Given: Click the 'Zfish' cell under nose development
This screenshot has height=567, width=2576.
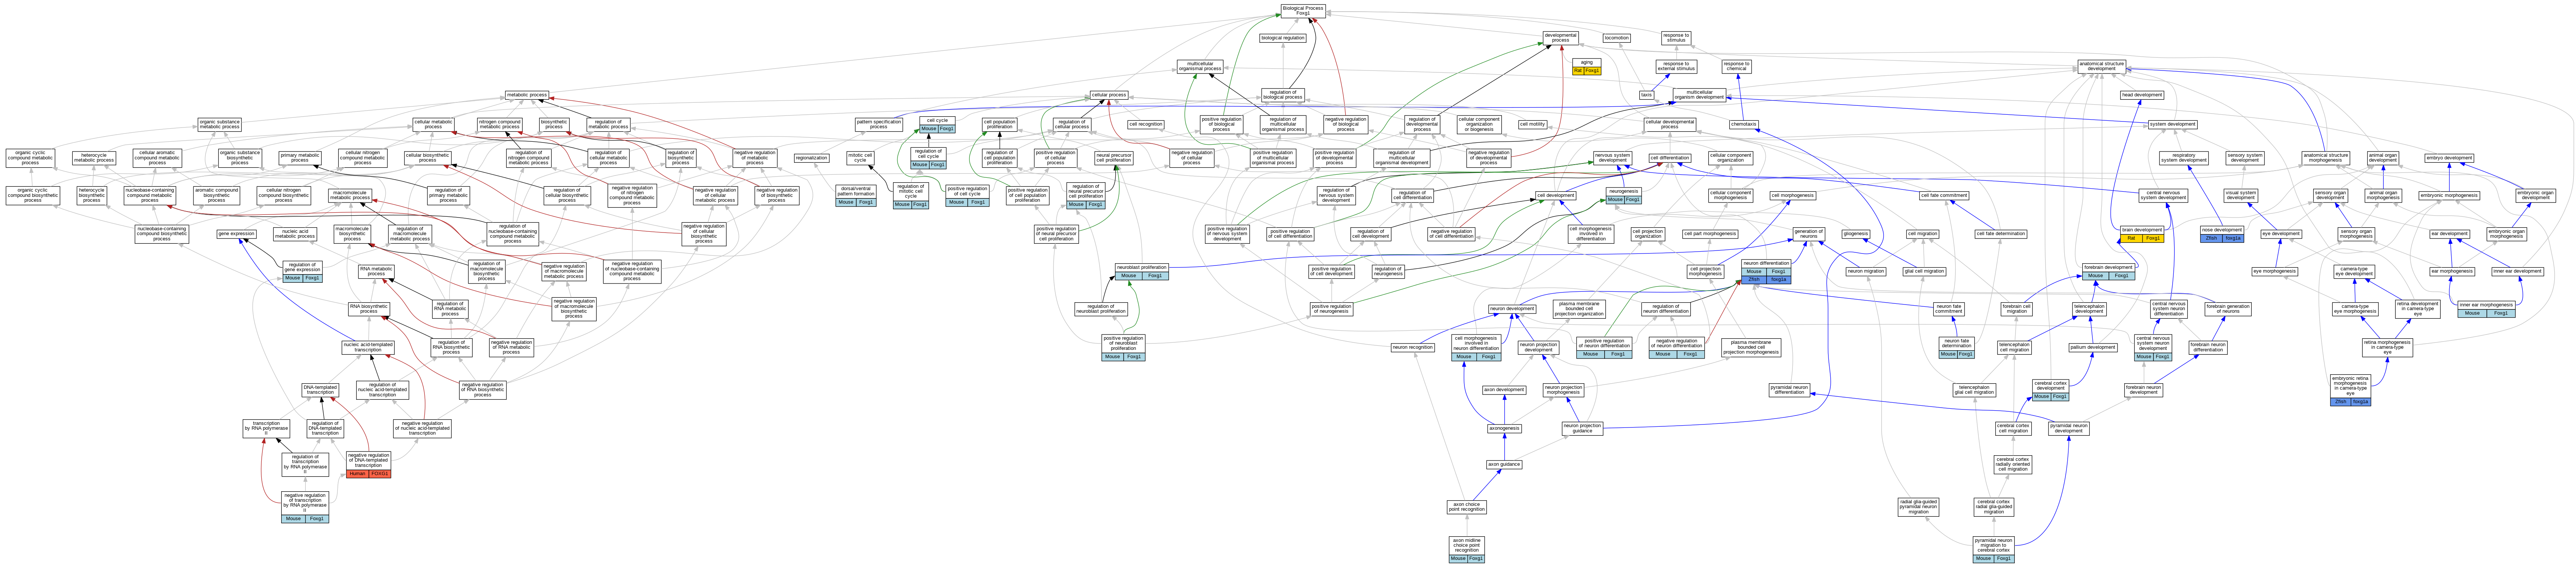Looking at the screenshot, I should [x=2211, y=238].
